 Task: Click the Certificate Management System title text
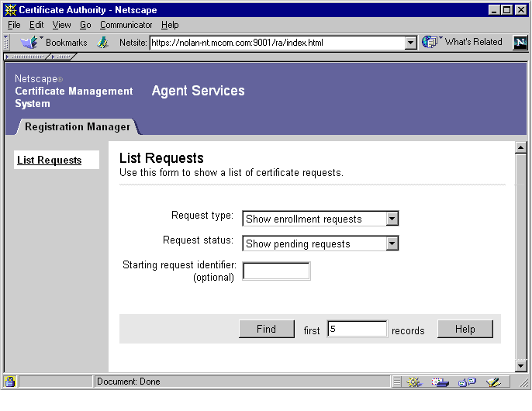coord(74,97)
